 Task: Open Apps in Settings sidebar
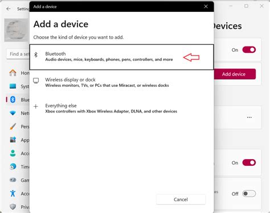(19, 140)
